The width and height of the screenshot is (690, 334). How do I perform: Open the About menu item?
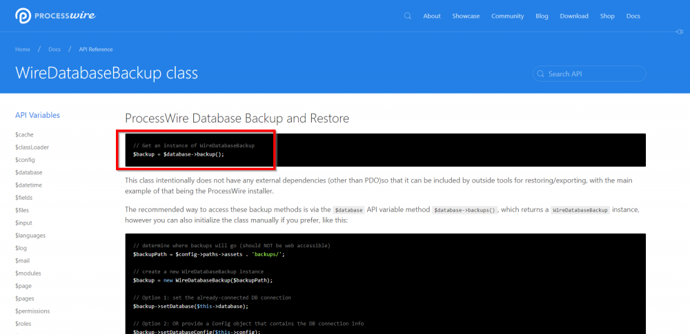coord(432,16)
